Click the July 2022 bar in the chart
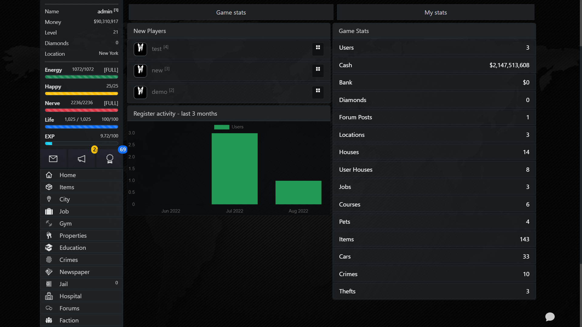 click(x=235, y=168)
